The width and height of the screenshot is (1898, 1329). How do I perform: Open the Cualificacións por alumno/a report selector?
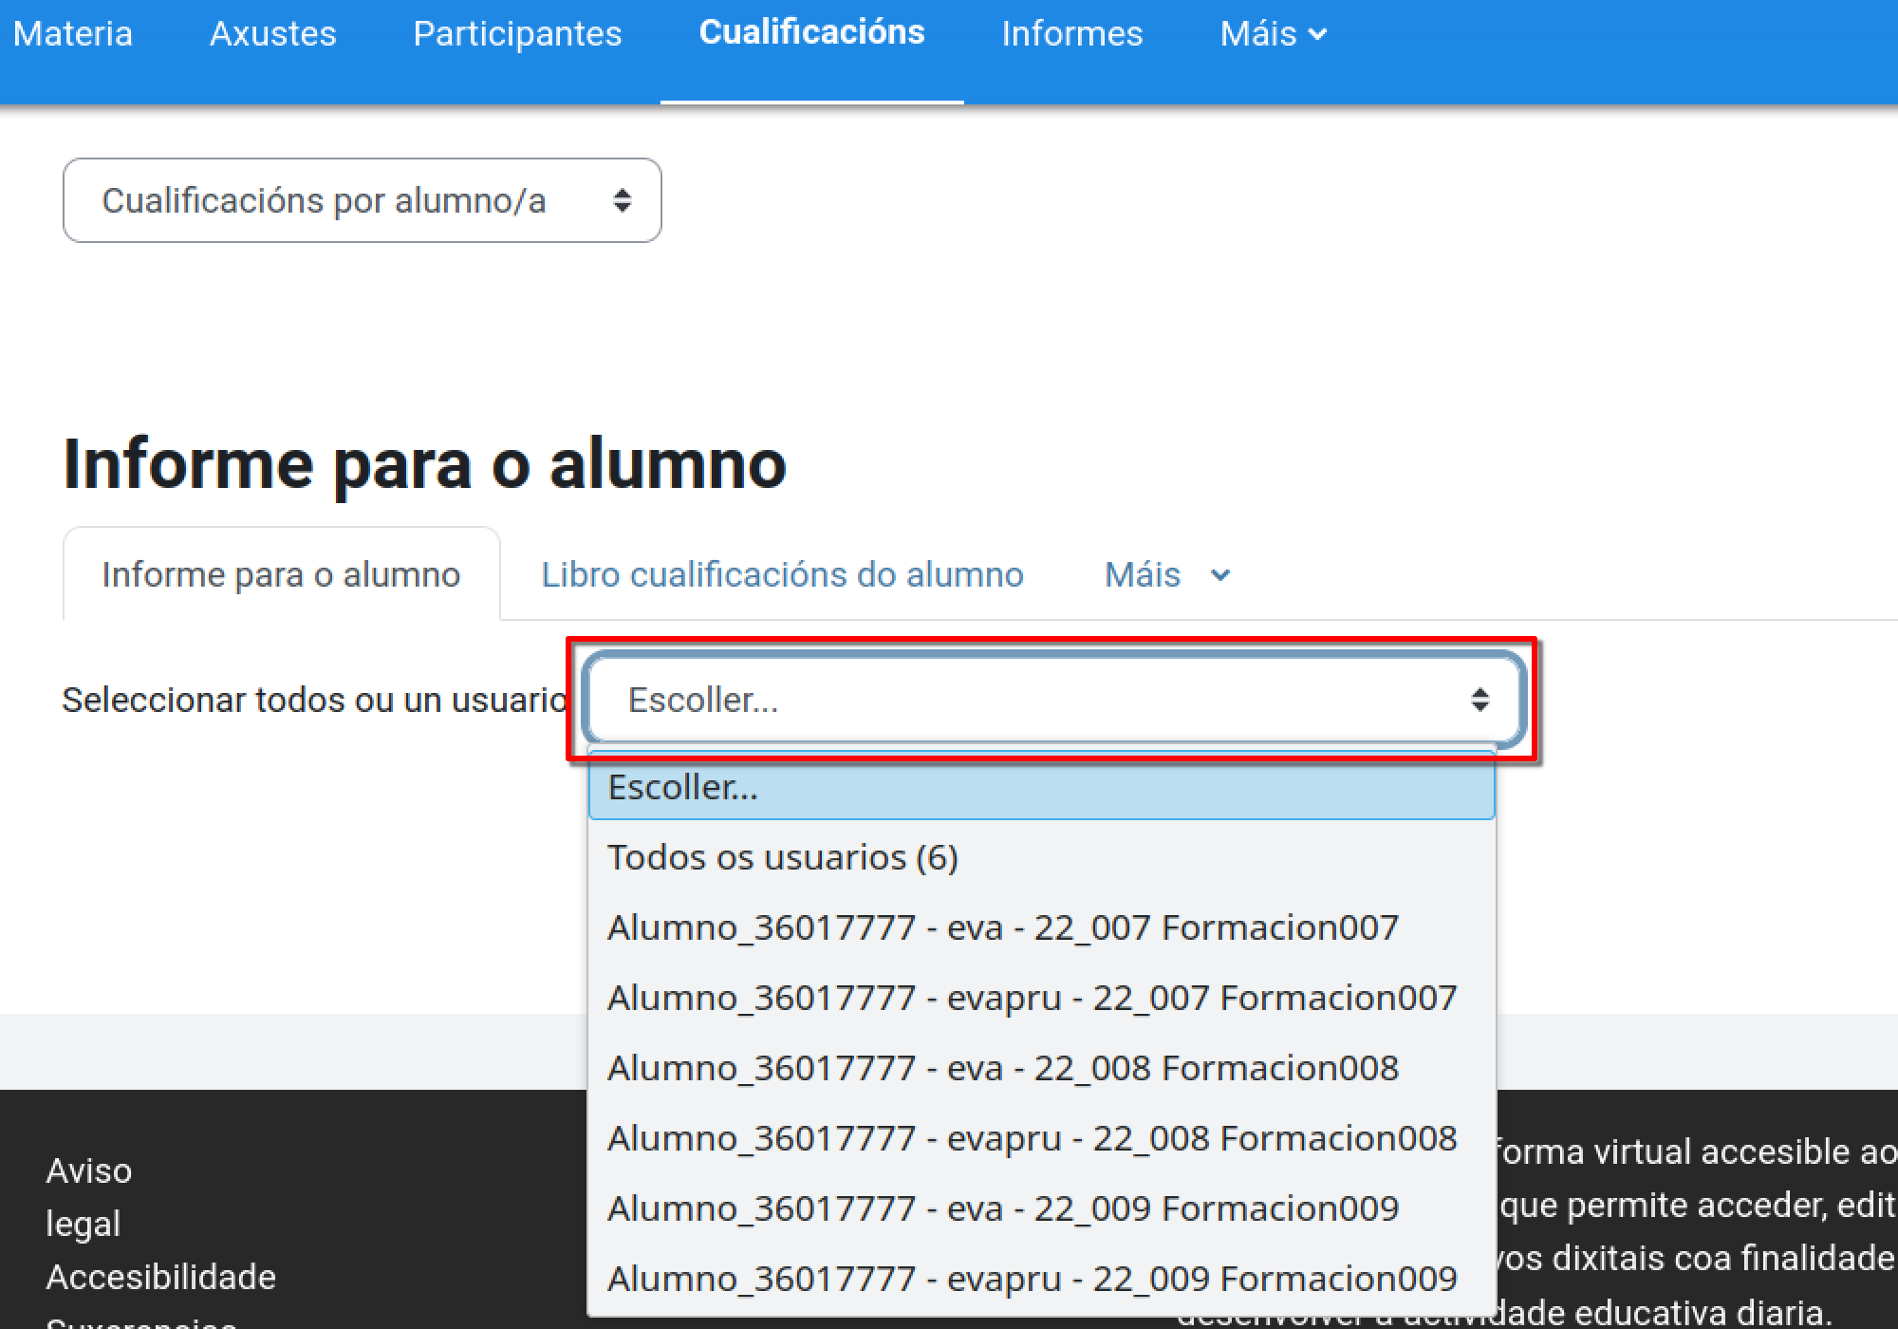(x=361, y=200)
